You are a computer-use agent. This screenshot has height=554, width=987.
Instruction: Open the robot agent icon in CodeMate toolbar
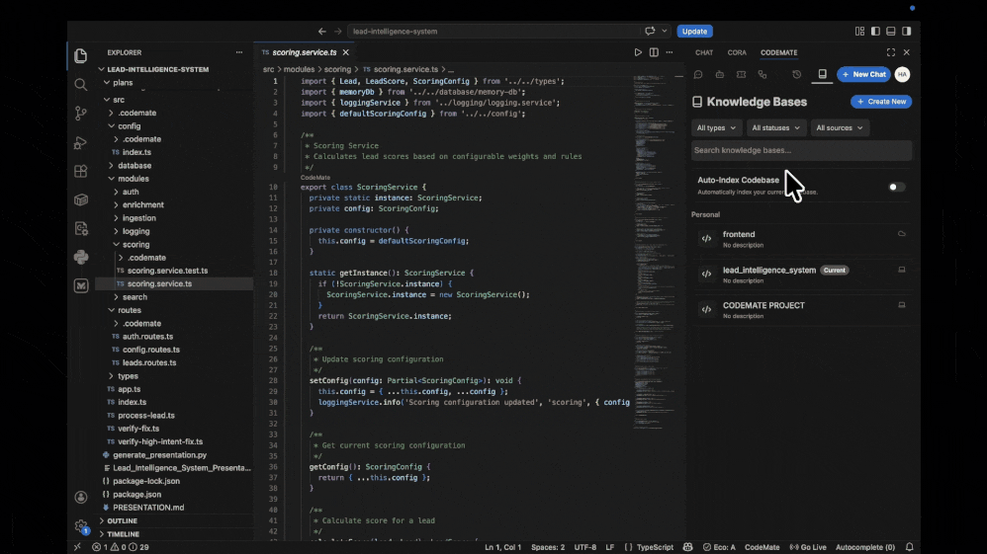(719, 74)
